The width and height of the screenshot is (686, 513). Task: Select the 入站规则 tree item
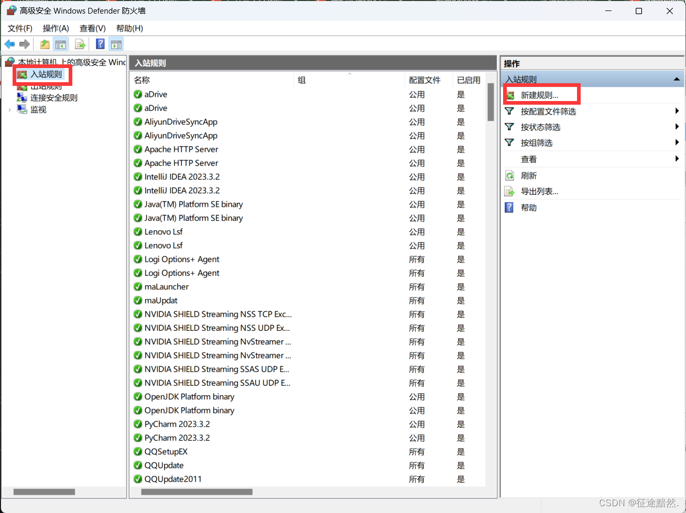click(46, 75)
